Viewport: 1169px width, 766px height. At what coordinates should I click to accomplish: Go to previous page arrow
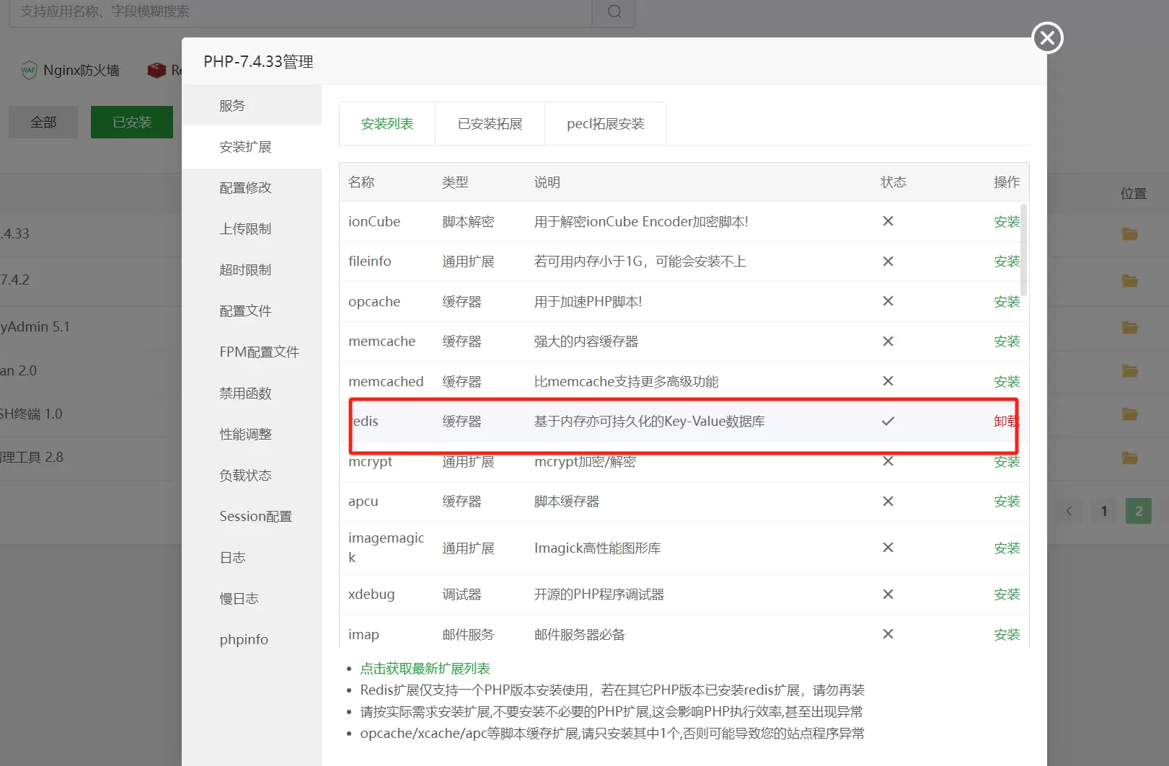[x=1069, y=511]
